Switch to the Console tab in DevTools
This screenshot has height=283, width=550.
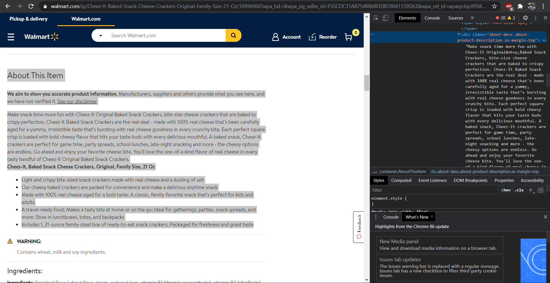coord(432,18)
